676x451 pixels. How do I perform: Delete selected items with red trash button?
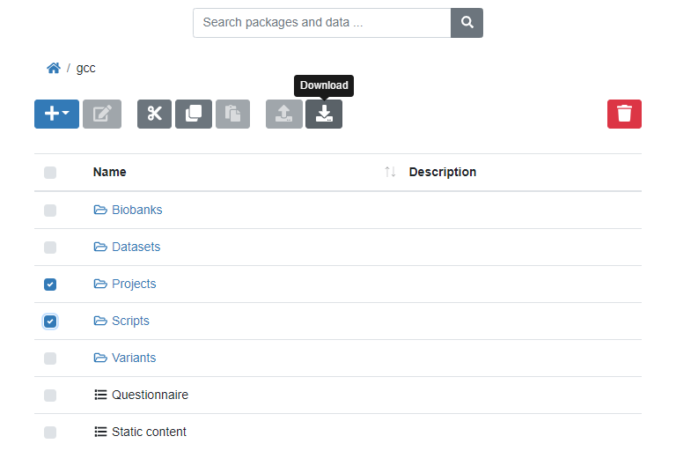coord(624,115)
